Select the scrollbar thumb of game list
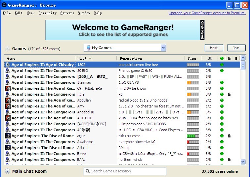The height and width of the screenshot is (177, 250). (x=243, y=65)
